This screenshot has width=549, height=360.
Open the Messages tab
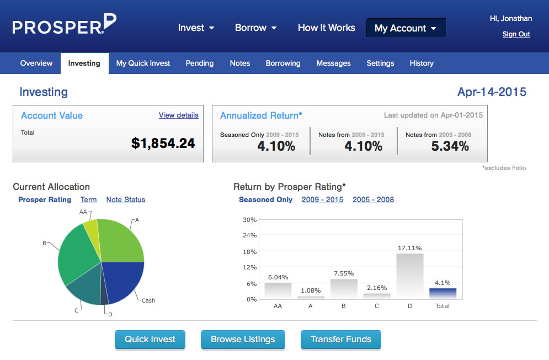333,63
